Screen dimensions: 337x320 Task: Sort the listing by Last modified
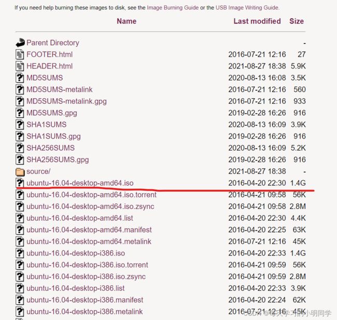click(257, 21)
